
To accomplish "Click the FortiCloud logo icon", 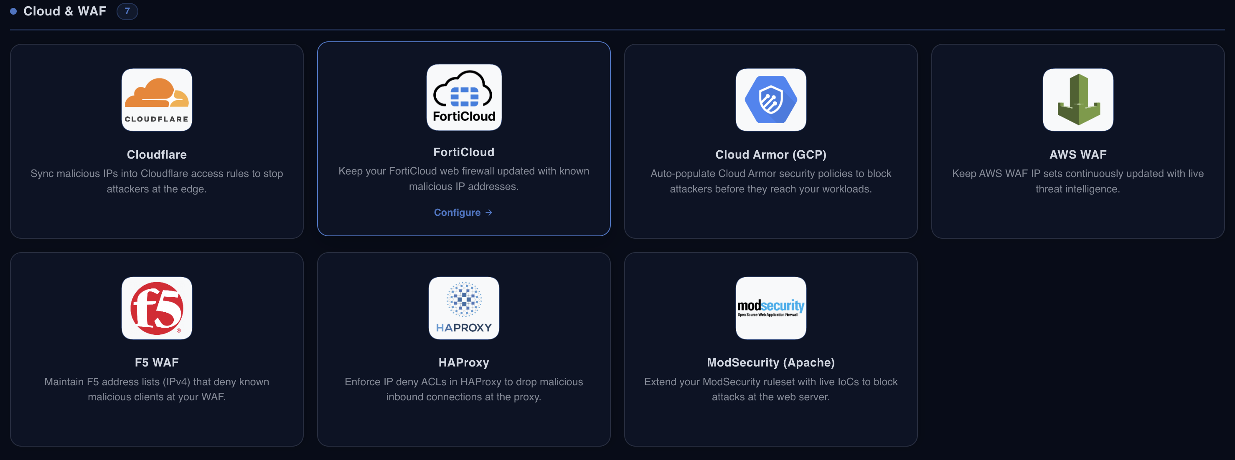I will coord(464,97).
